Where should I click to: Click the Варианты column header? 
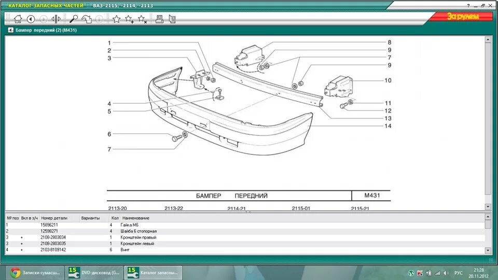click(90, 218)
